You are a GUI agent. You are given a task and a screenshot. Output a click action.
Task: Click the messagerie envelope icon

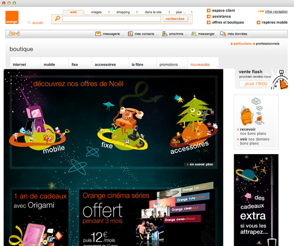tap(98, 34)
